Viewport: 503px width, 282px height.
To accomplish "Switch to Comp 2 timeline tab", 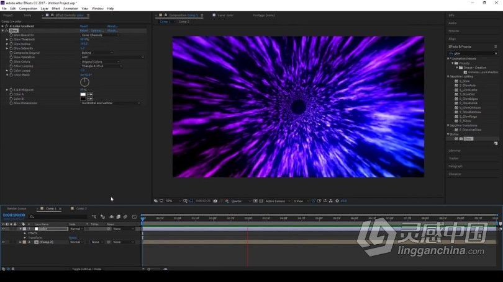I will click(x=81, y=209).
